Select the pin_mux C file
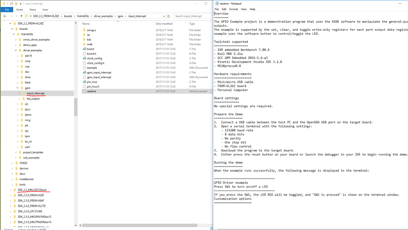This screenshot has width=408, height=230. [92, 82]
